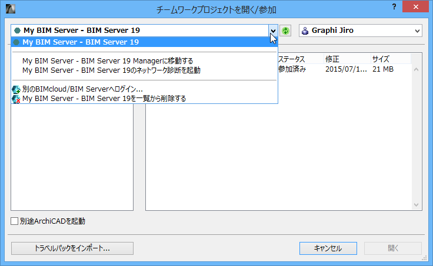
Task: Click トラベルパックをインポート... button
Action: coord(72,248)
